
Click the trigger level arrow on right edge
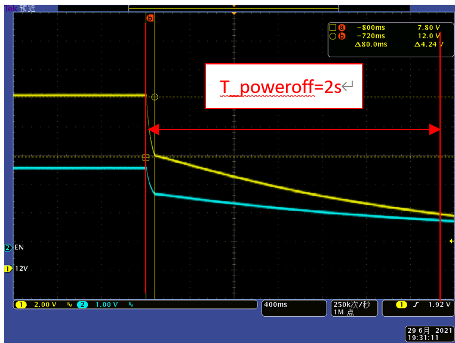coord(451,240)
